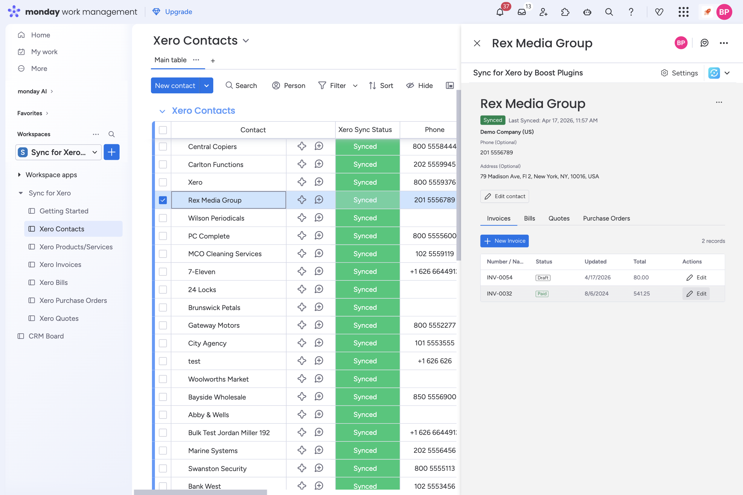Screen dimensions: 743x495
Task: Open the products switcher grid icon
Action: (x=683, y=12)
